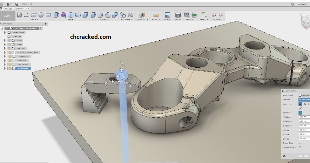Open the purple Create Form tool
Image resolution: width=310 pixels, height=163 pixels.
pyautogui.click(x=63, y=15)
